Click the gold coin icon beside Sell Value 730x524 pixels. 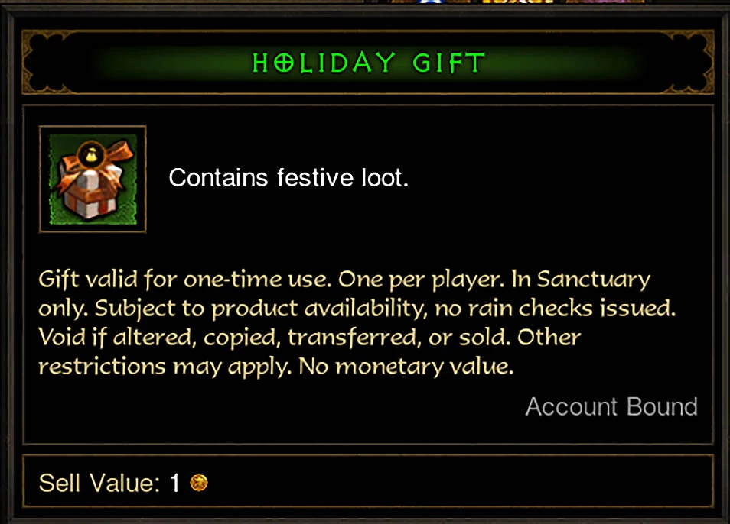[x=199, y=483]
